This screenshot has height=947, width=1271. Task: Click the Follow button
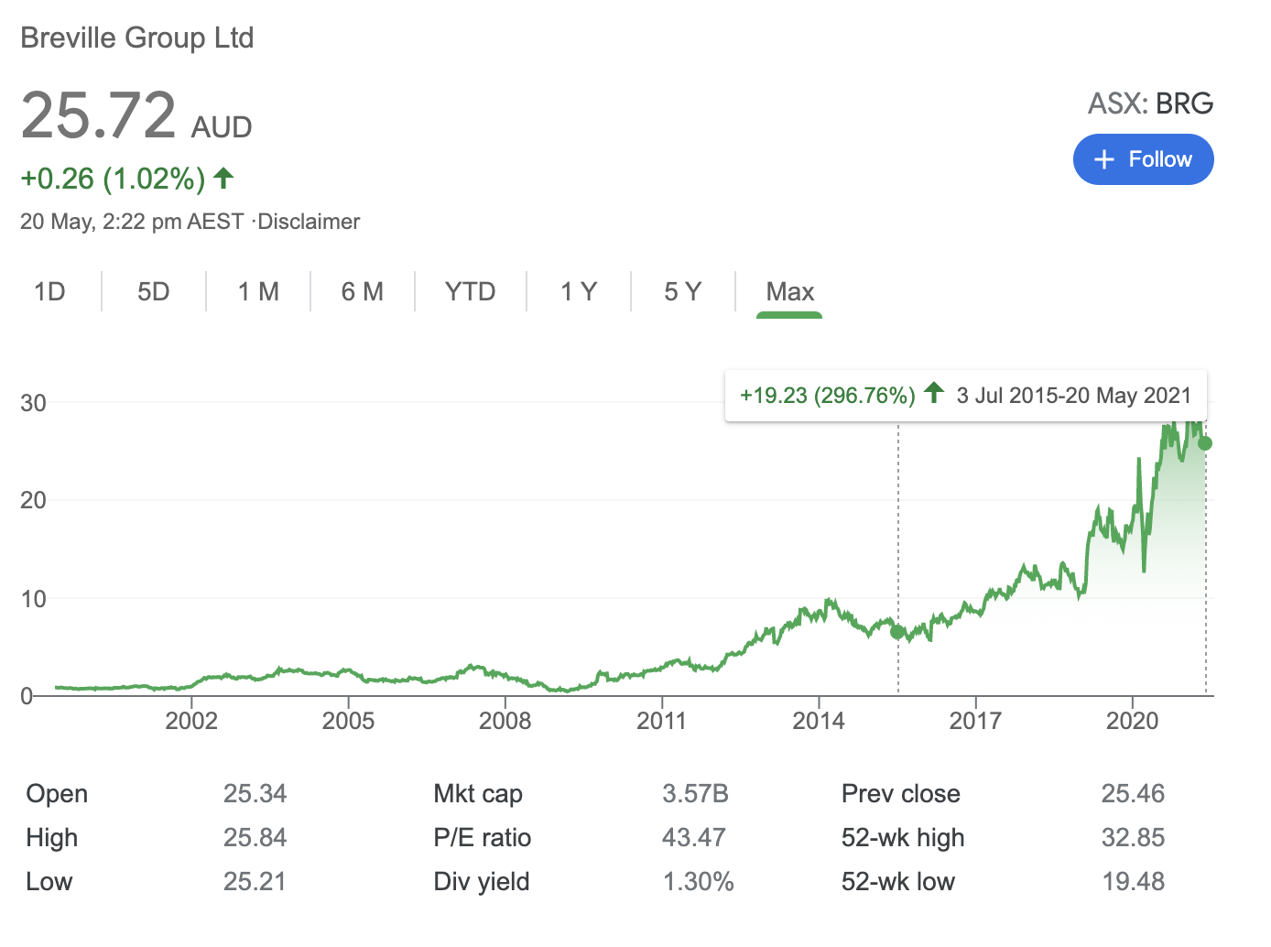click(x=1143, y=159)
